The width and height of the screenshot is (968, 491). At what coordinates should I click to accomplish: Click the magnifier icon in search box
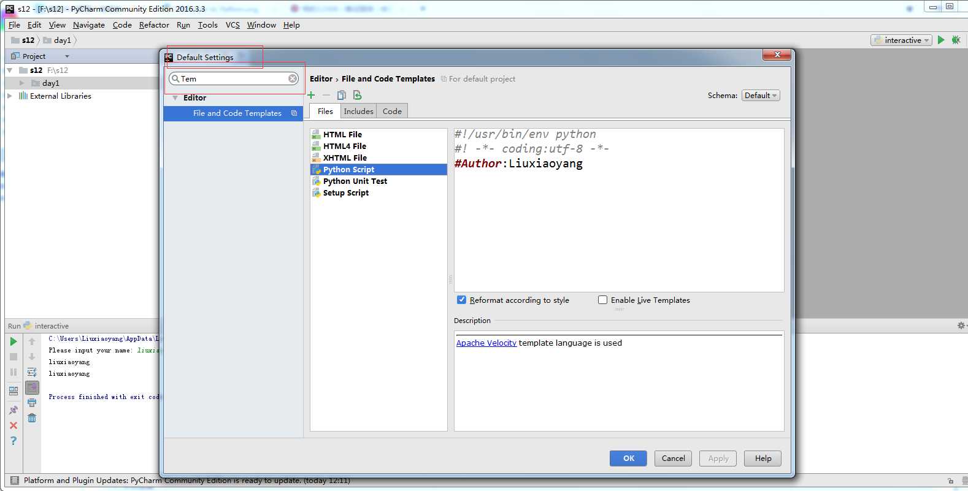[x=175, y=78]
